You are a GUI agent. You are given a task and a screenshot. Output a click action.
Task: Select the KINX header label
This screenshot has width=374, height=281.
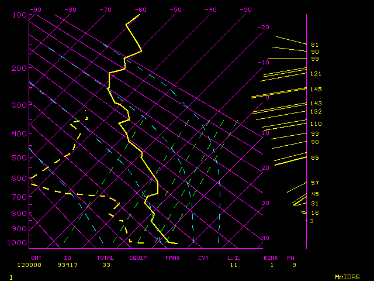point(270,258)
